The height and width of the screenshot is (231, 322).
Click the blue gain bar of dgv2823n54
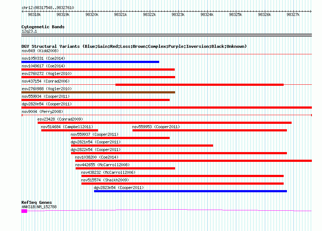(190, 191)
